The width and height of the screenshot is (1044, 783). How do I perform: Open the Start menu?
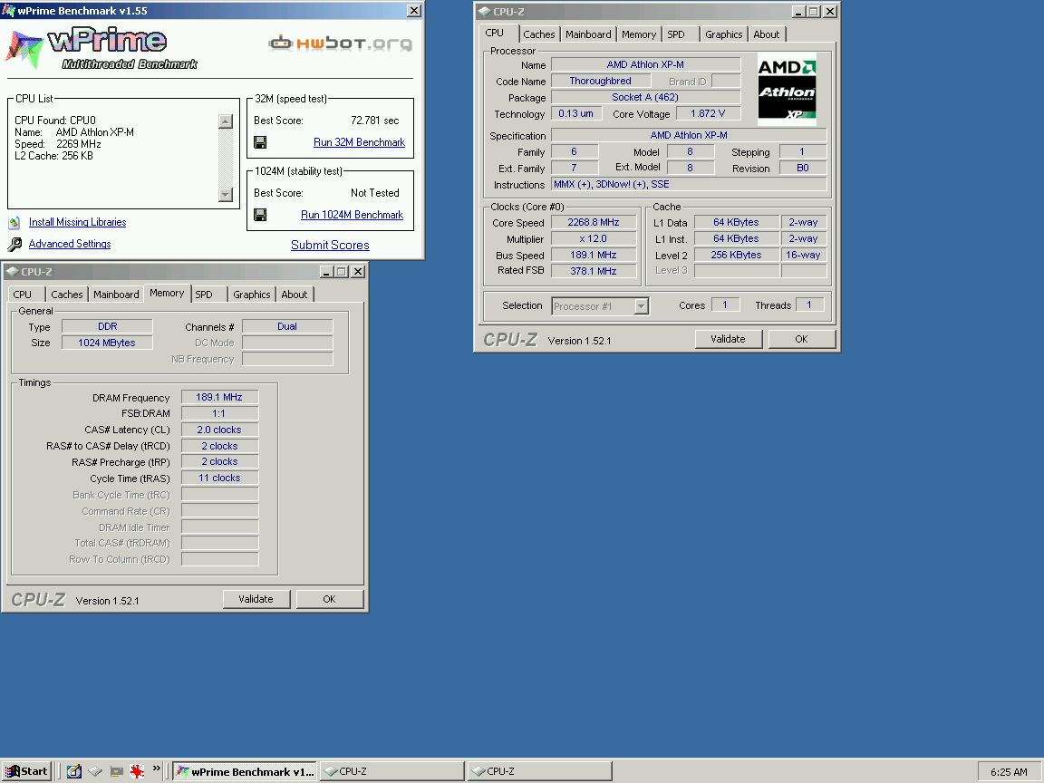pos(26,771)
